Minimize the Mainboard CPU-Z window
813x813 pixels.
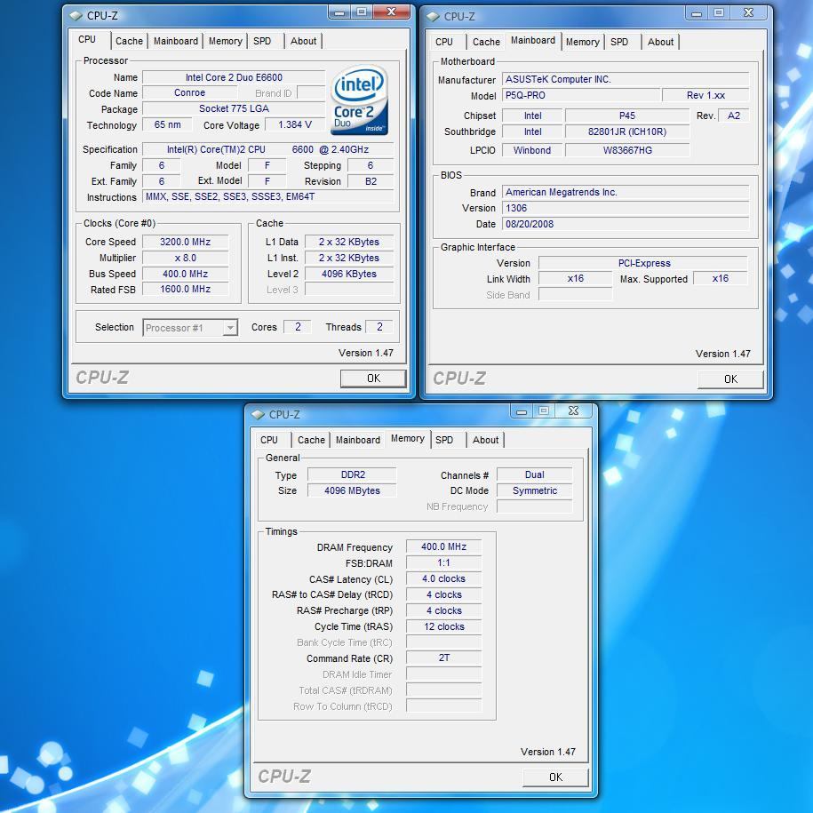pos(697,13)
